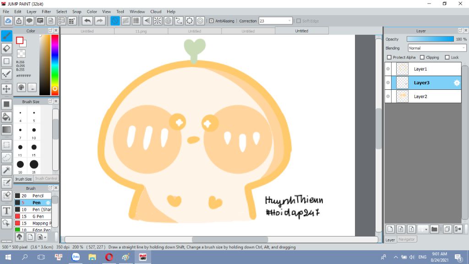Open Layer3 settings gear
469x264 pixels.
click(457, 83)
